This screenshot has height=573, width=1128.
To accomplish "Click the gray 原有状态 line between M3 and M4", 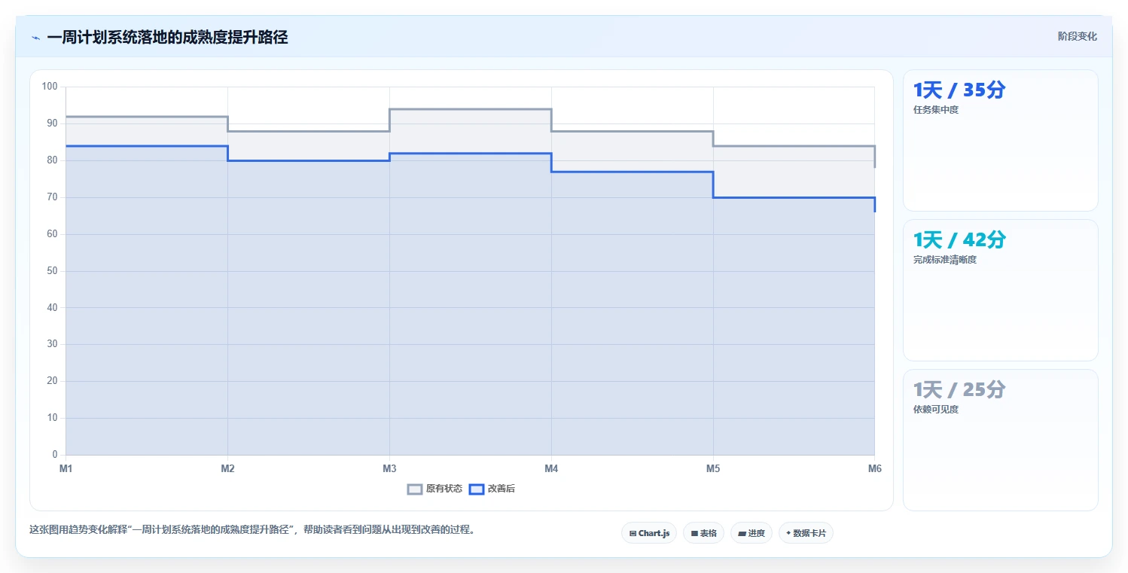I will click(471, 109).
